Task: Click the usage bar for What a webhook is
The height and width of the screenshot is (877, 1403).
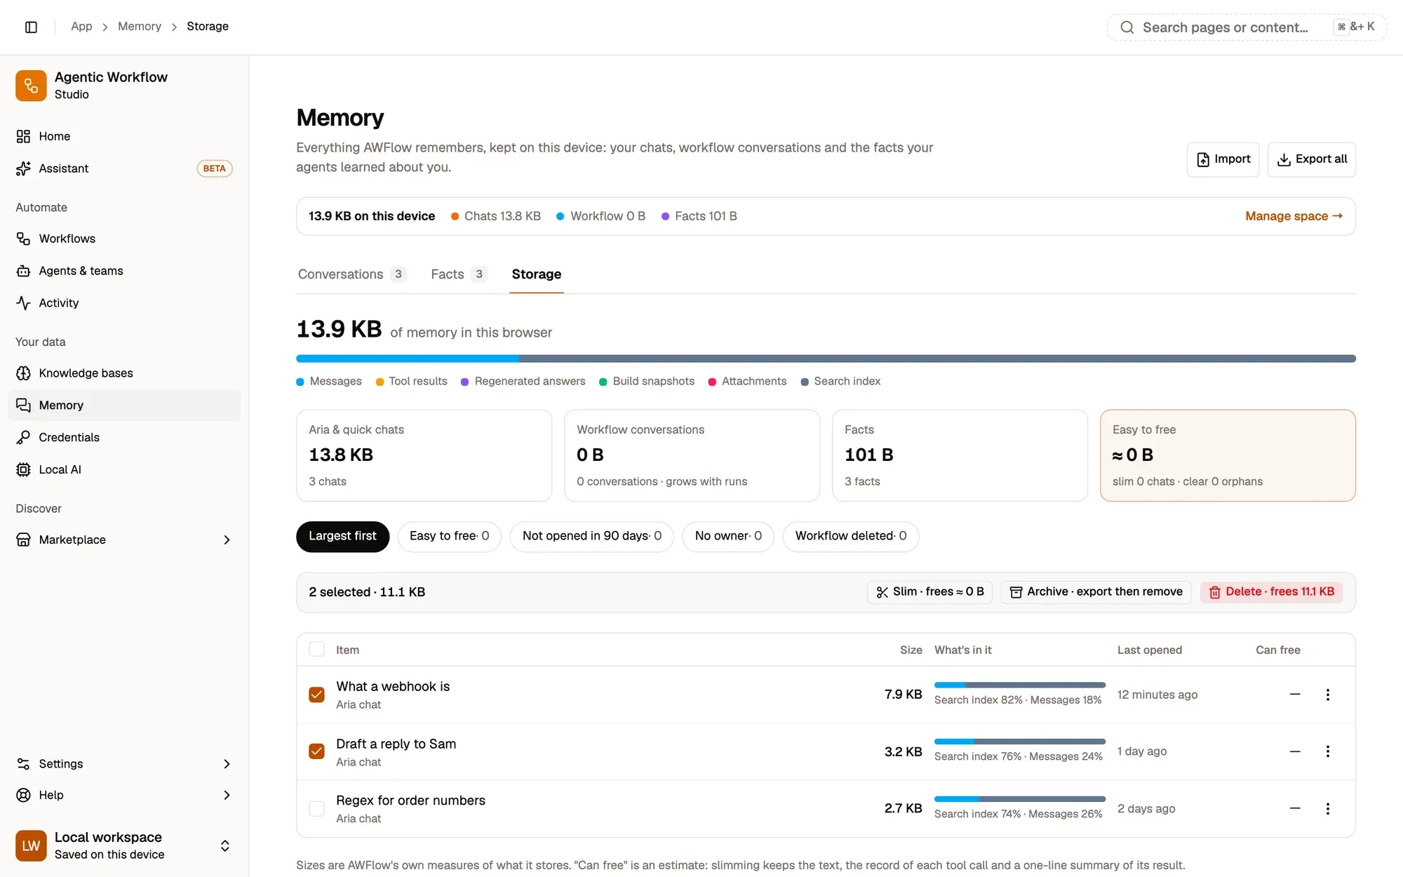Action: [x=1019, y=685]
